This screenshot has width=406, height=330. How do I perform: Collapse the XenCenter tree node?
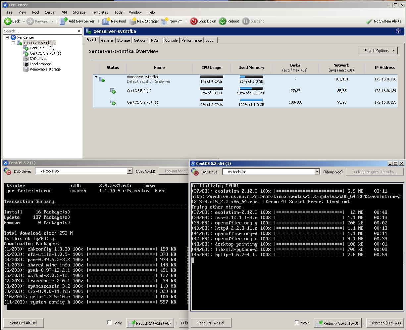(x=7, y=37)
